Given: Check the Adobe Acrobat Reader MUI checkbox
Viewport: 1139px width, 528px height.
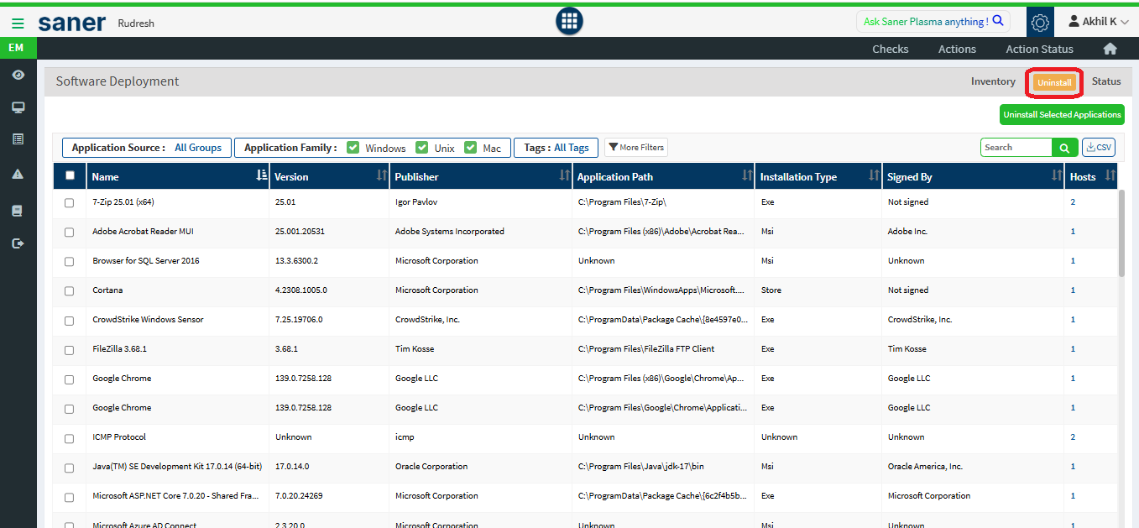Looking at the screenshot, I should coord(70,232).
